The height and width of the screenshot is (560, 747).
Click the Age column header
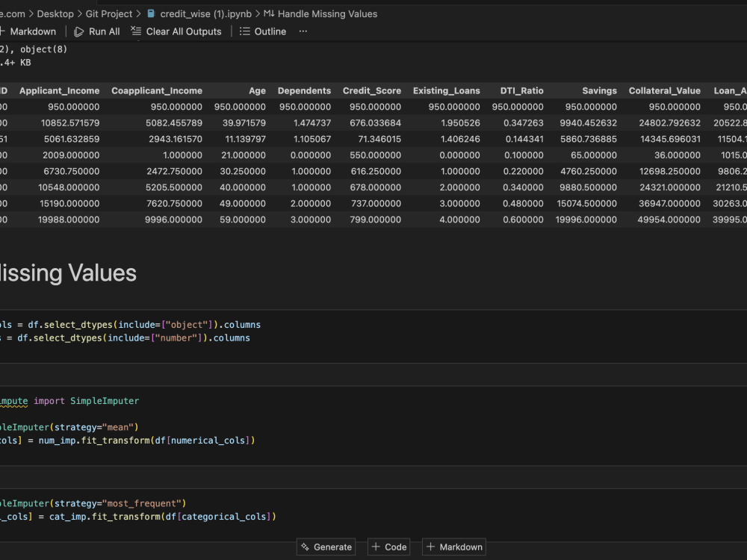257,90
